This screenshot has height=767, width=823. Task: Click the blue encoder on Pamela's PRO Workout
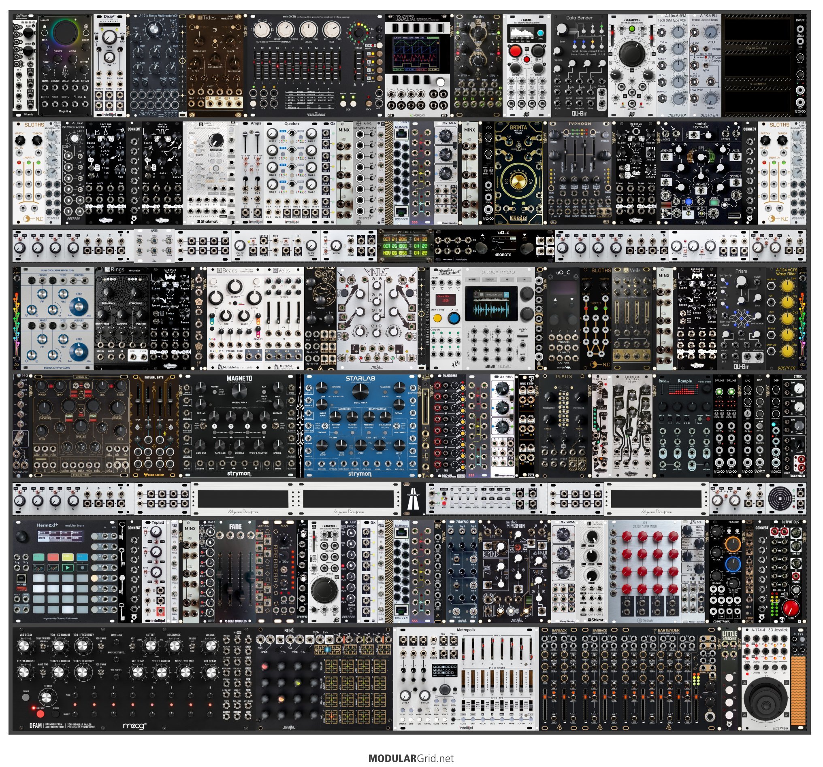pyautogui.click(x=454, y=319)
